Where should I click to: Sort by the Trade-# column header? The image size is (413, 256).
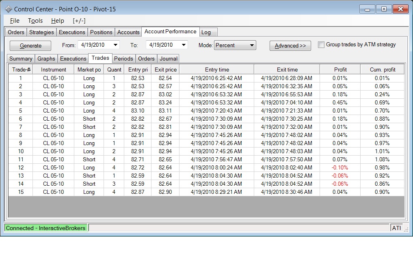click(x=21, y=69)
